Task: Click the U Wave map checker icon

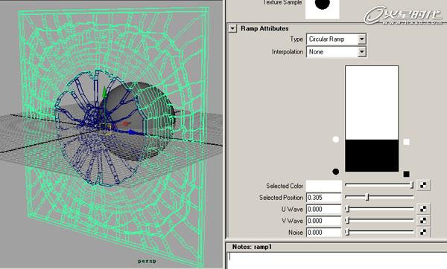Action: click(x=423, y=209)
